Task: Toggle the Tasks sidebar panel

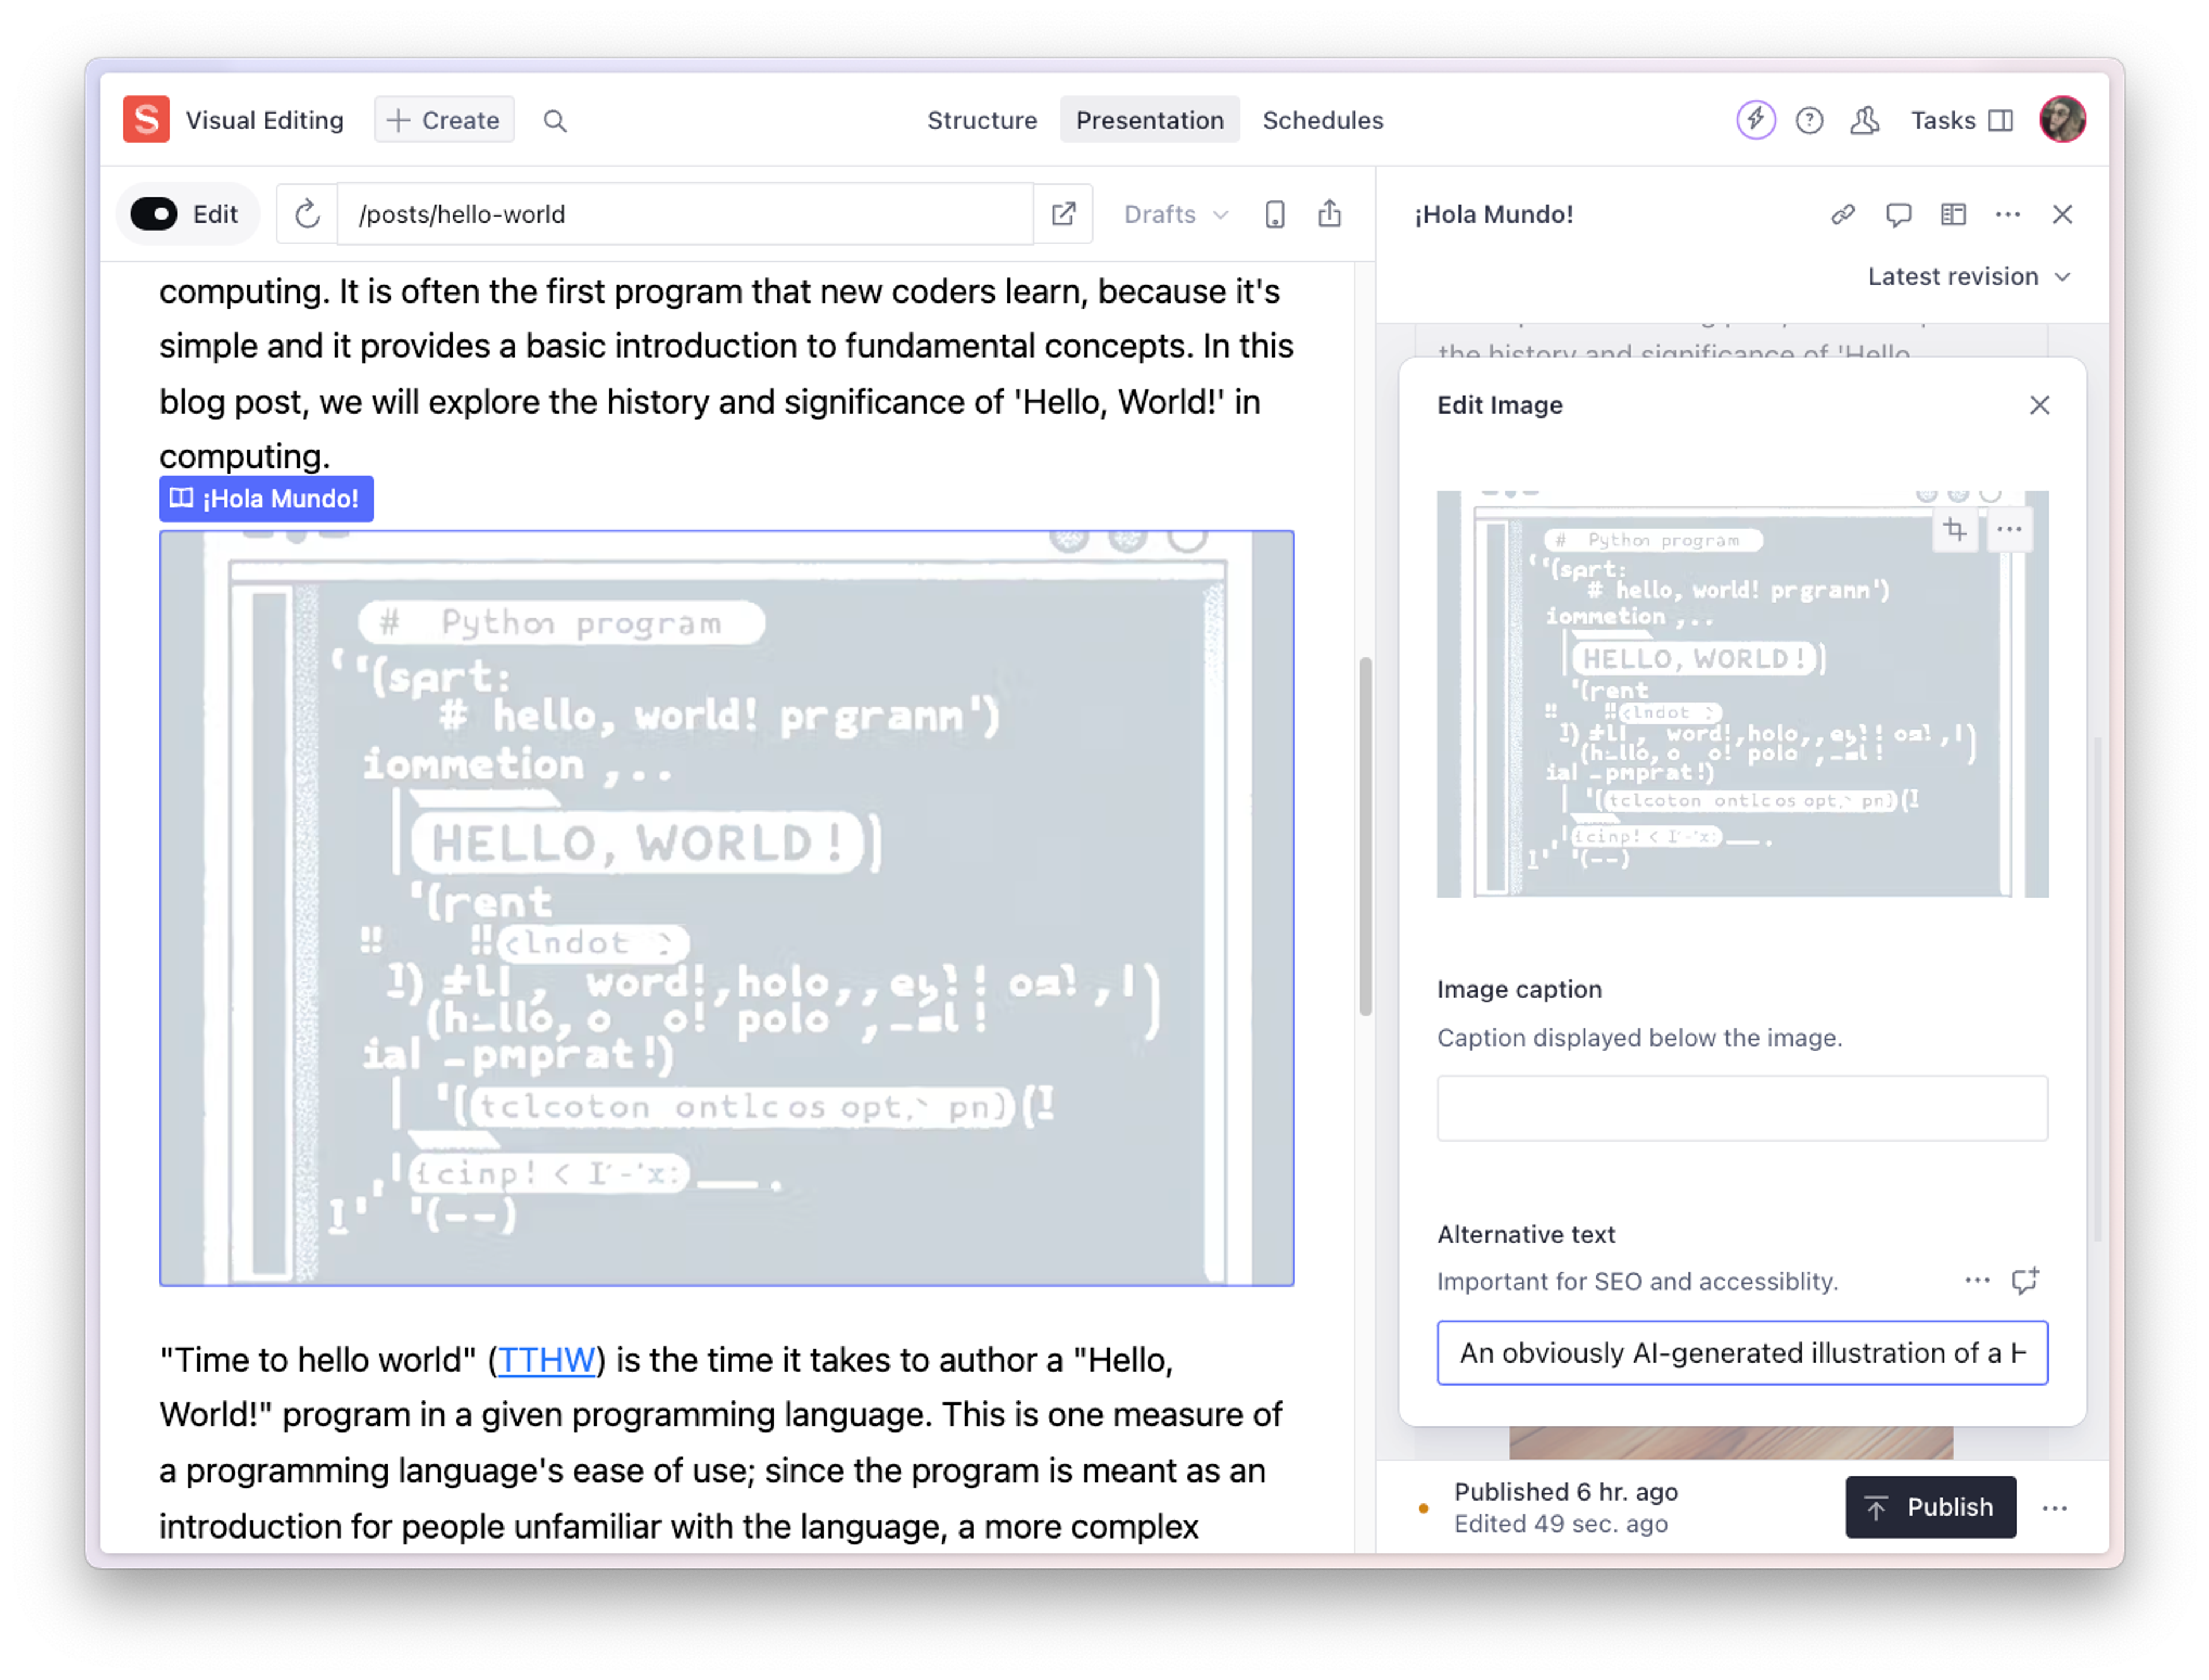Action: (1961, 121)
